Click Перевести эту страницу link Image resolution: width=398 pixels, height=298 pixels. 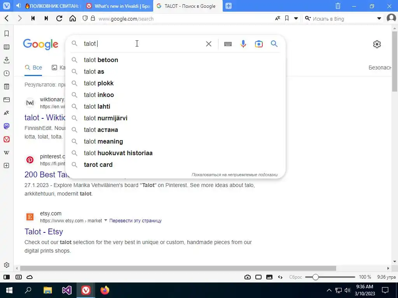point(135,220)
